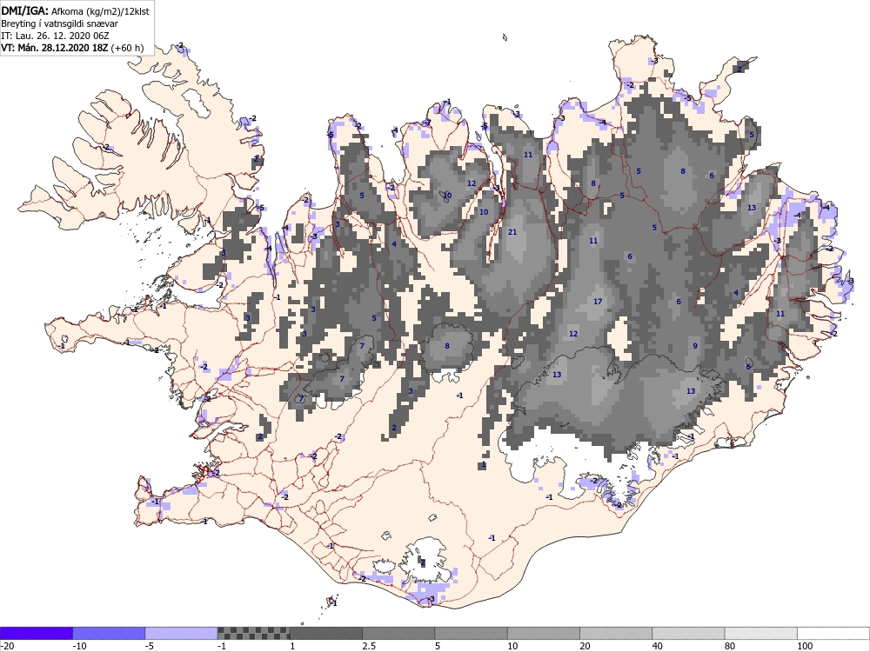Click the white legend swatch above 100
Screen dimensions: 870x652
[833, 633]
